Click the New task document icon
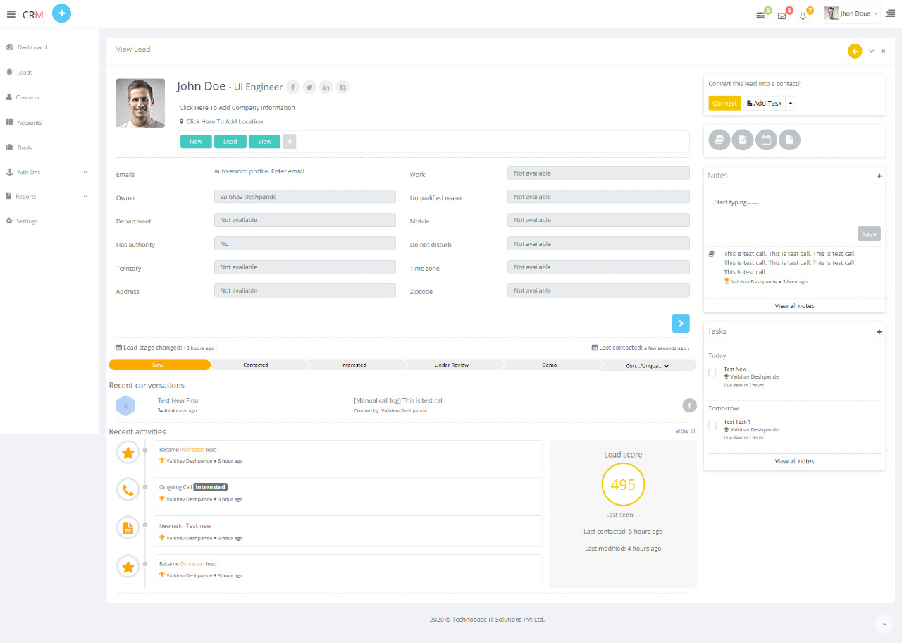 (128, 528)
